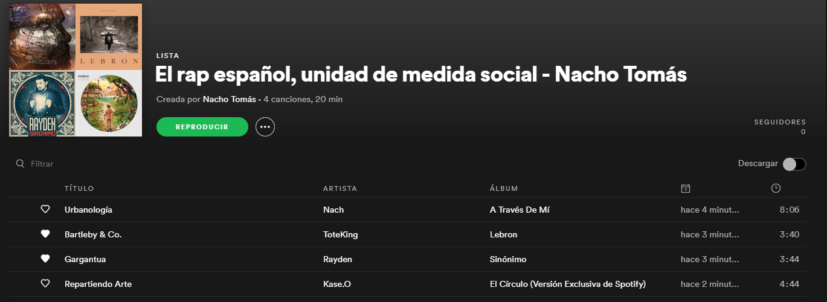Image resolution: width=827 pixels, height=302 pixels.
Task: Open artist ToteKing from track list
Action: (x=341, y=234)
